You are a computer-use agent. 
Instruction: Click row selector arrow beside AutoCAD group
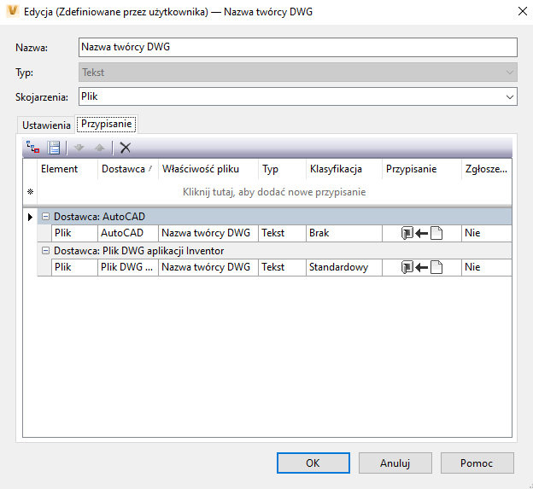click(x=30, y=217)
